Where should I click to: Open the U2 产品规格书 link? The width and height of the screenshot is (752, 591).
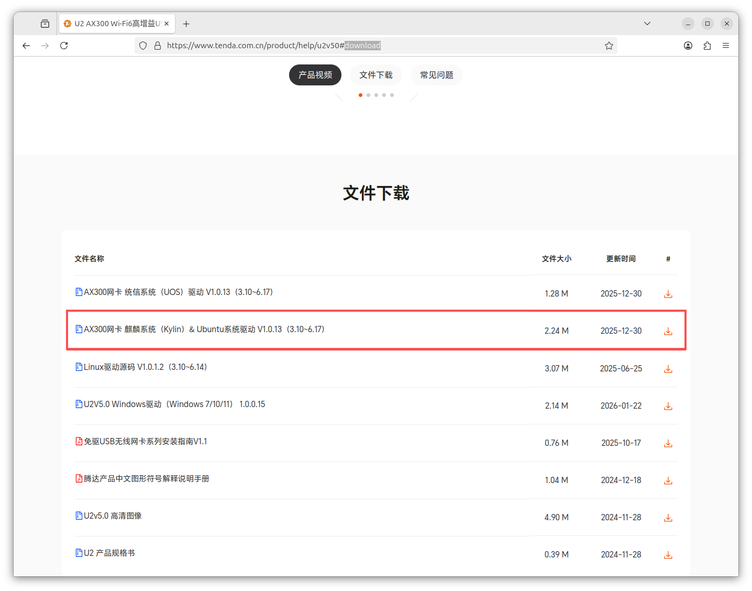[x=108, y=552]
